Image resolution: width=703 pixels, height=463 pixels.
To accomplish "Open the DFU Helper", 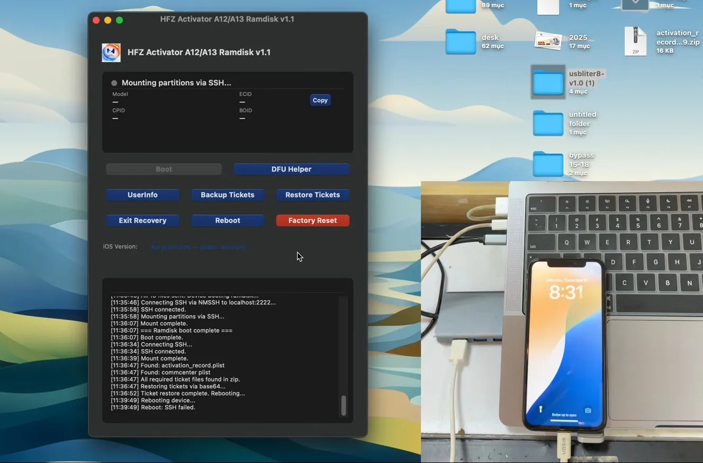I will point(291,170).
